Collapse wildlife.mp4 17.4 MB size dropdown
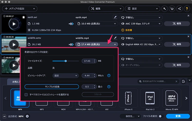 [97, 45]
